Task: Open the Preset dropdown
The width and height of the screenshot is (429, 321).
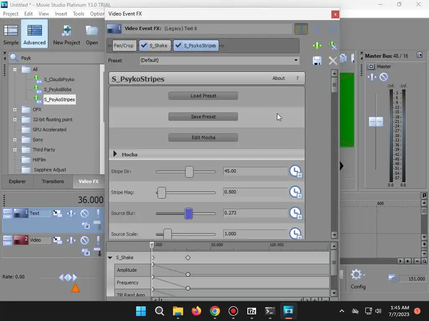Action: click(296, 60)
